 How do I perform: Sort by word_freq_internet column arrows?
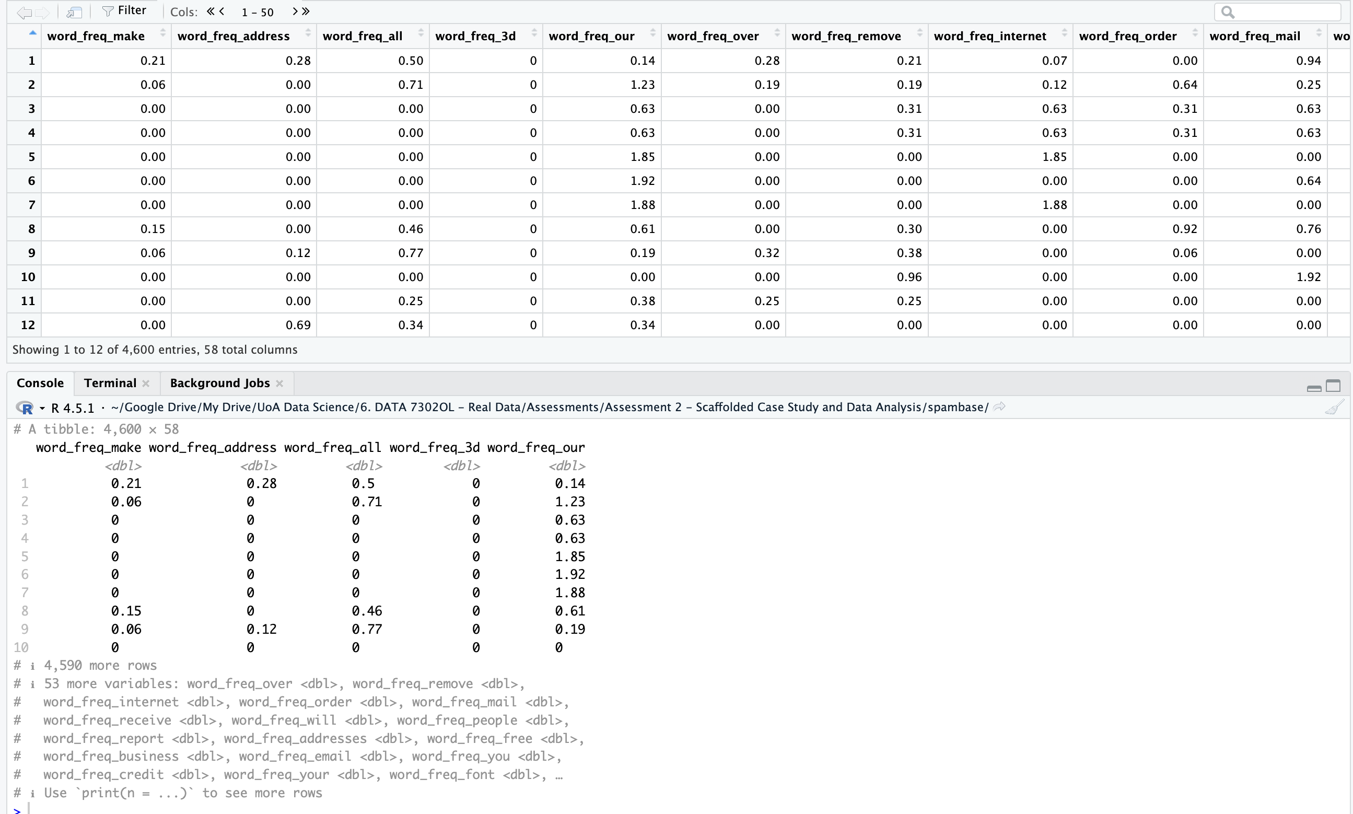[1064, 33]
